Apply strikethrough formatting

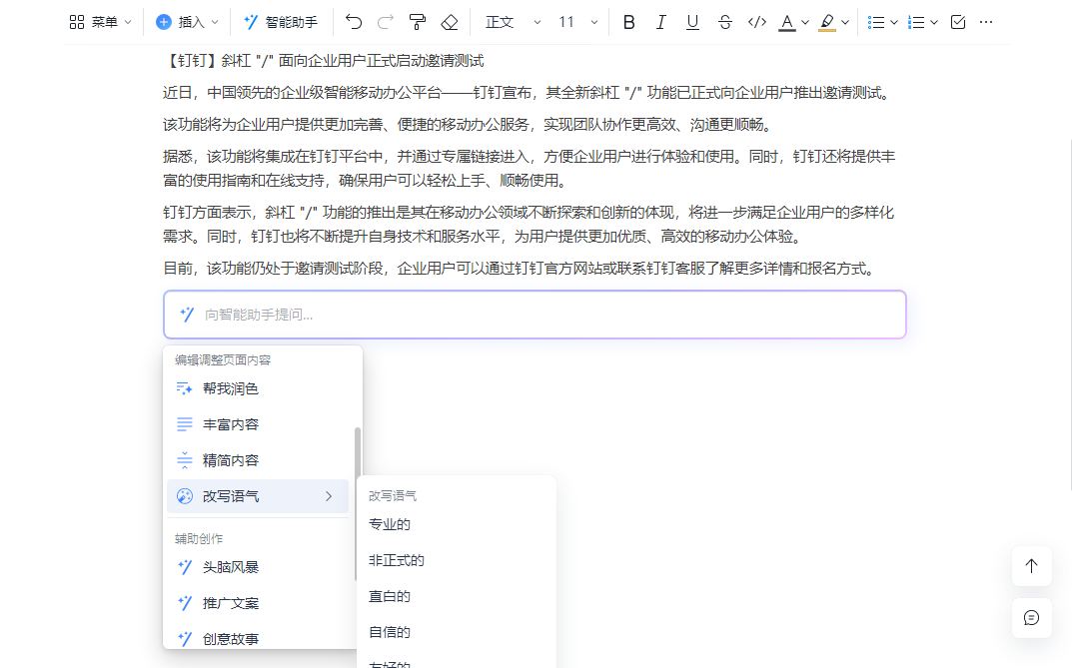click(x=724, y=22)
